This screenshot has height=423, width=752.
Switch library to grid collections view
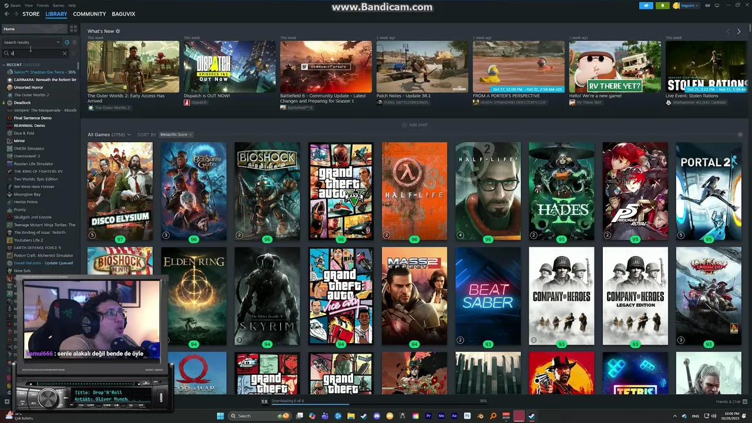point(73,28)
